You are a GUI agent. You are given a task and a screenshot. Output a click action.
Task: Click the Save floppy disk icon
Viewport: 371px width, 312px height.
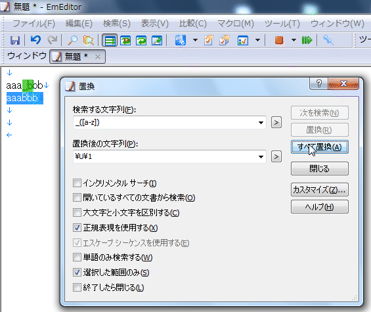tap(15, 40)
